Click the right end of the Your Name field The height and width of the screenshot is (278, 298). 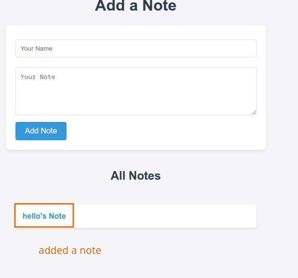pos(248,49)
